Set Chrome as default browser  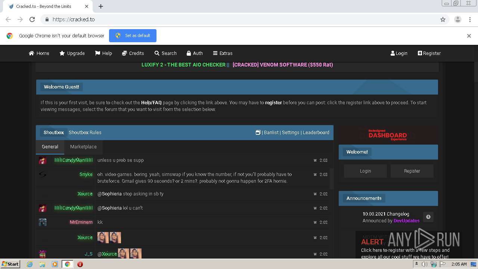tap(133, 35)
